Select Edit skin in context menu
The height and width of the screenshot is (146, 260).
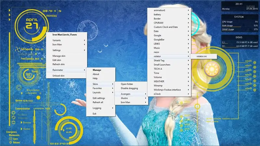[x=67, y=60]
